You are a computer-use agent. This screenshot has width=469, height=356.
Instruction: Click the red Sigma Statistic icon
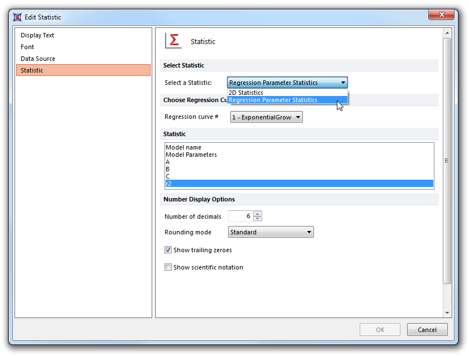(173, 41)
